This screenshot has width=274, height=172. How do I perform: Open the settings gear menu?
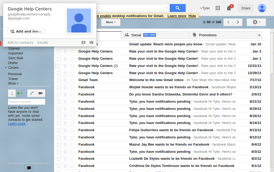coord(256,22)
